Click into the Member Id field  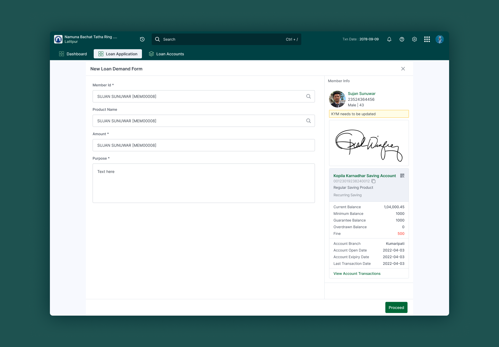[204, 96]
